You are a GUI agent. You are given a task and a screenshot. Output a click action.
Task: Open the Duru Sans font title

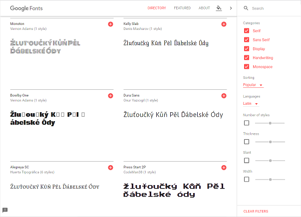point(131,95)
